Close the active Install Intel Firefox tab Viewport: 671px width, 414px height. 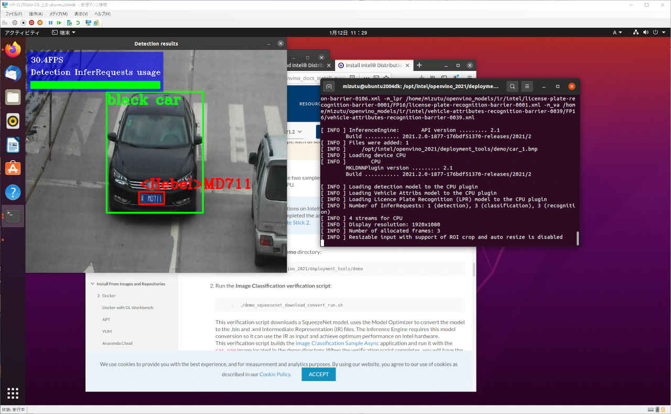click(x=407, y=66)
